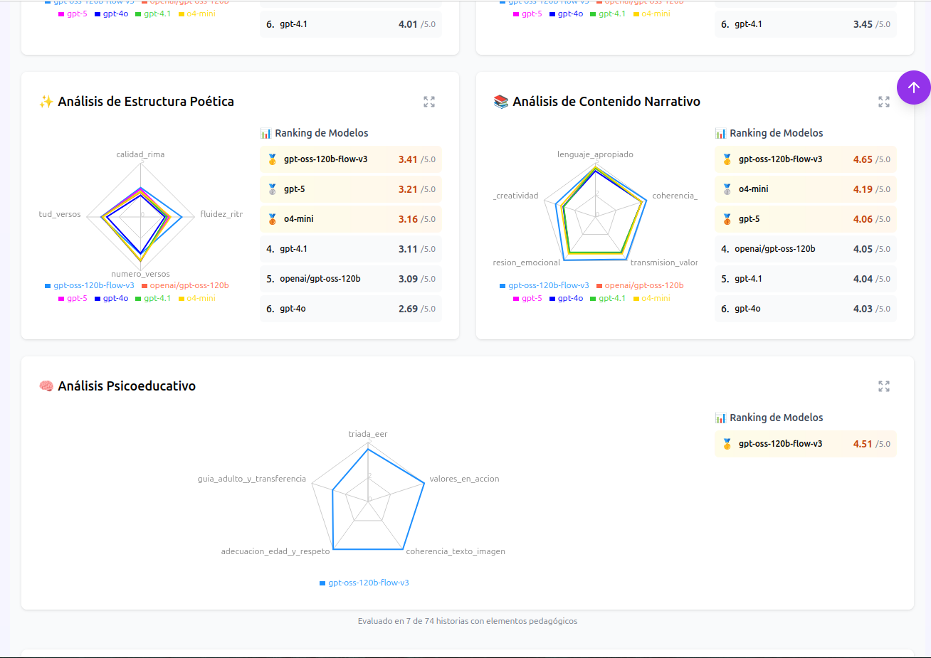Toggle openai/gpt-oss-120b series in Estructura Poética legend
The image size is (931, 658).
click(185, 285)
